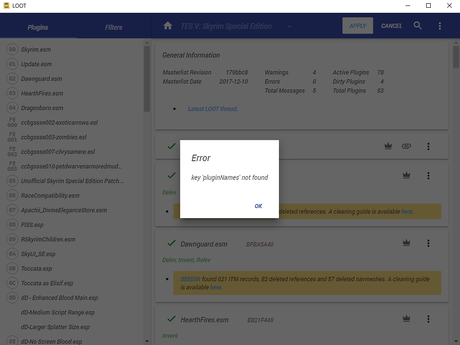Open the 'here' link after 'deleted references' message
The image size is (460, 345).
tap(407, 211)
